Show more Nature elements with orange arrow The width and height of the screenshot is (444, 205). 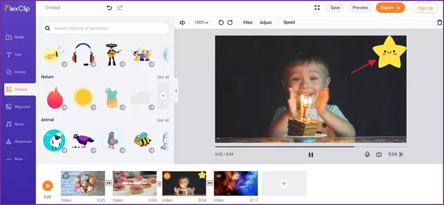tap(163, 96)
